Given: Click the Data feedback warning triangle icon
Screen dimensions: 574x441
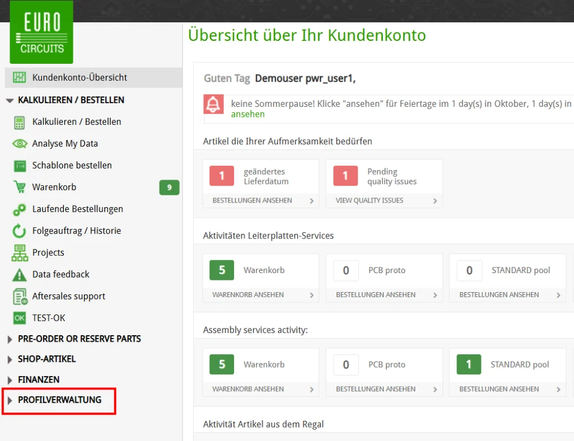Looking at the screenshot, I should (18, 274).
